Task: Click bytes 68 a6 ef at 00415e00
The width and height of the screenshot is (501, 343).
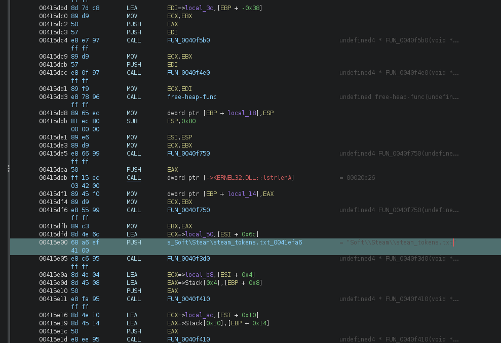Action: 85,242
